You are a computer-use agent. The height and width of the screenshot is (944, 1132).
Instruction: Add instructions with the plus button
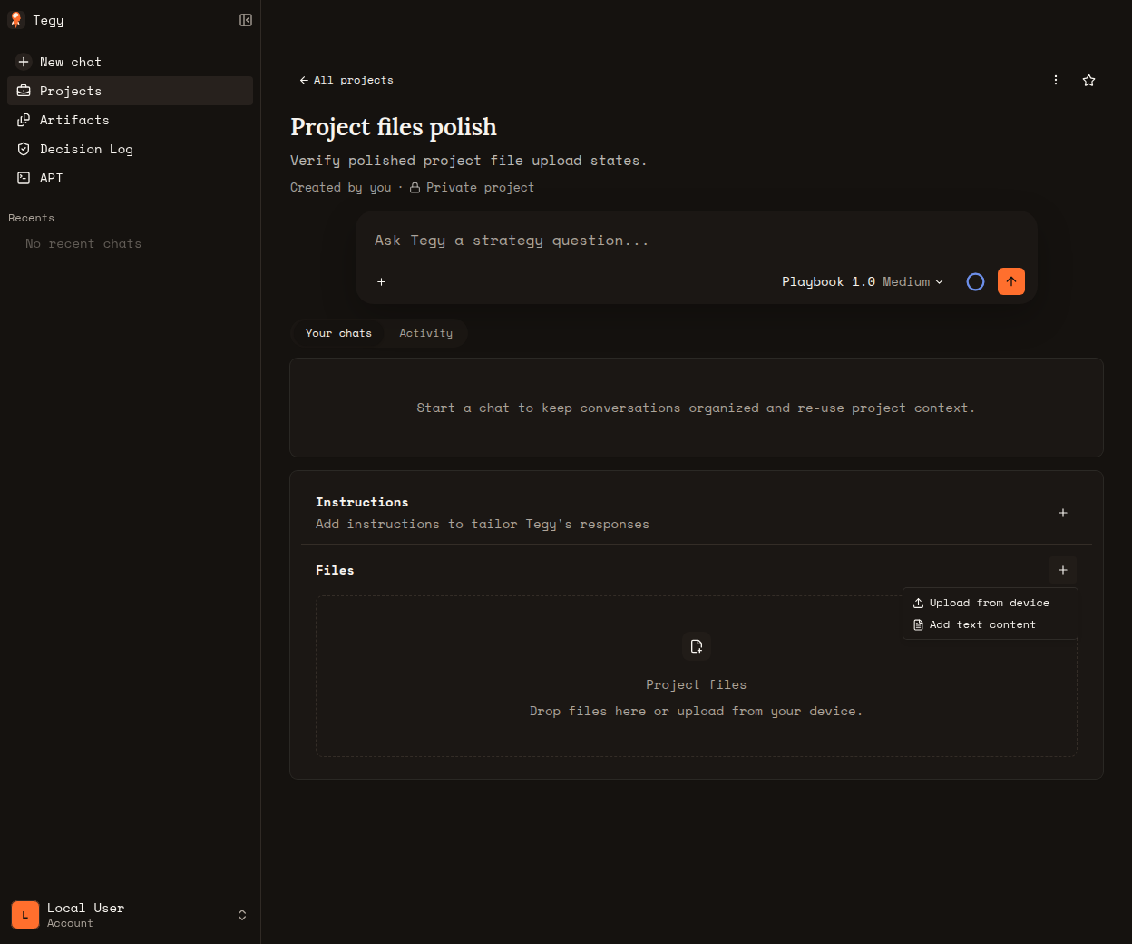click(x=1063, y=513)
